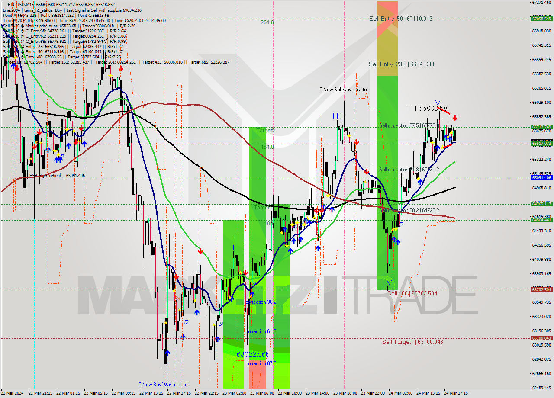Click 'Time A:2024.03.23 19:30:00' text

(x=28, y=20)
